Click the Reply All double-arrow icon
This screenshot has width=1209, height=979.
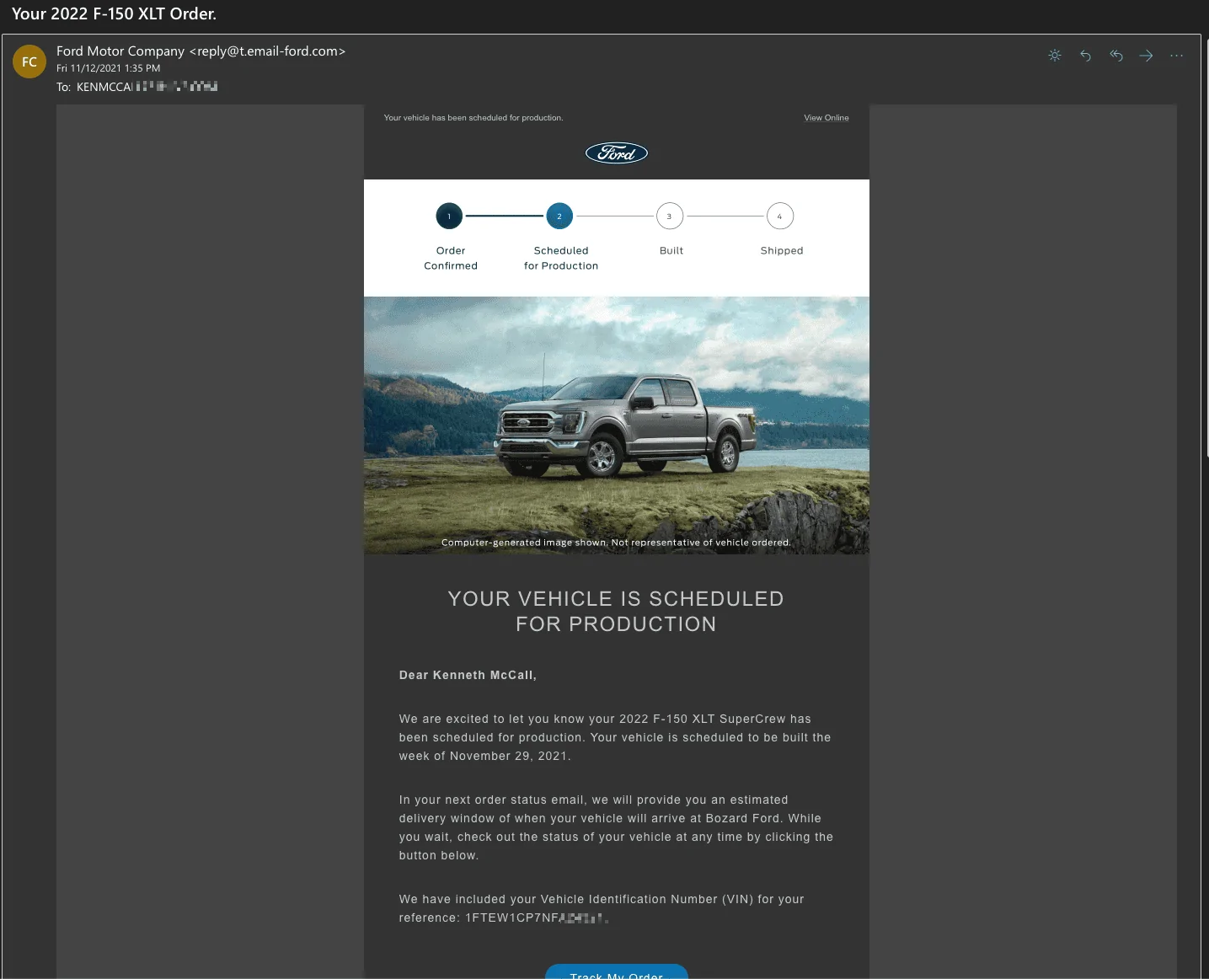pos(1116,56)
